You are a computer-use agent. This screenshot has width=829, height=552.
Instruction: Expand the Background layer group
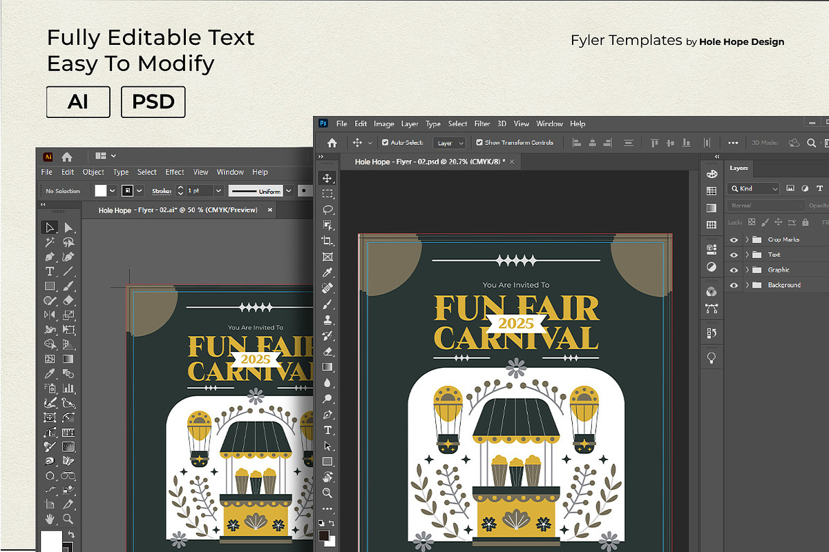[747, 285]
